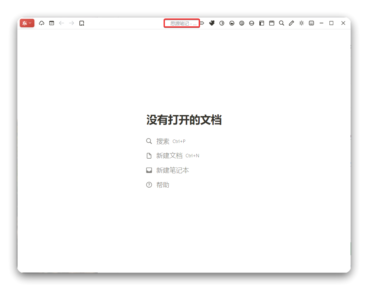Screen dimensions: 368x290
Task: Click the smiley-face plugin icon
Action: coord(232,23)
